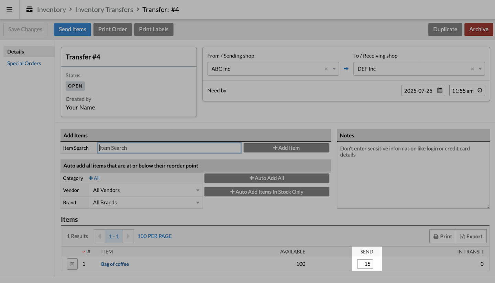Expand the To / Receiving shop dropdown
The width and height of the screenshot is (495, 283).
point(480,69)
